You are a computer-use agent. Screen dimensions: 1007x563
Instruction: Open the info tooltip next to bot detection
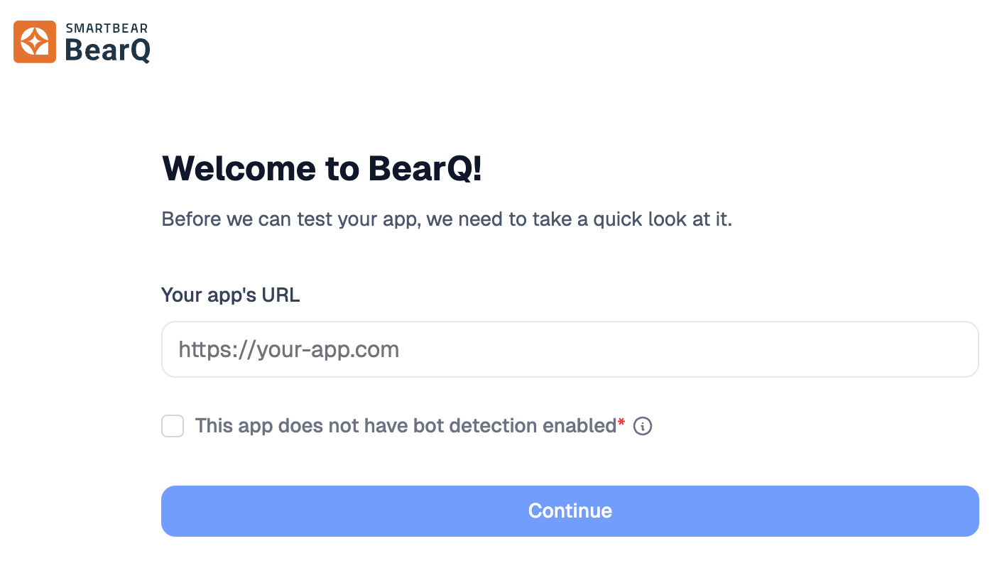click(643, 426)
